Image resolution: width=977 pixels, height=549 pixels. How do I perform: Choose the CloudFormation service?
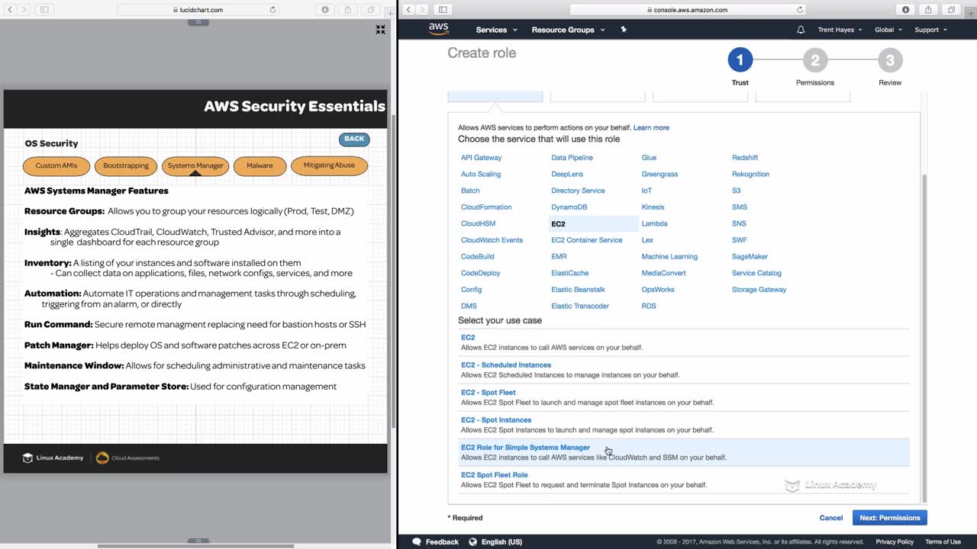tap(486, 207)
